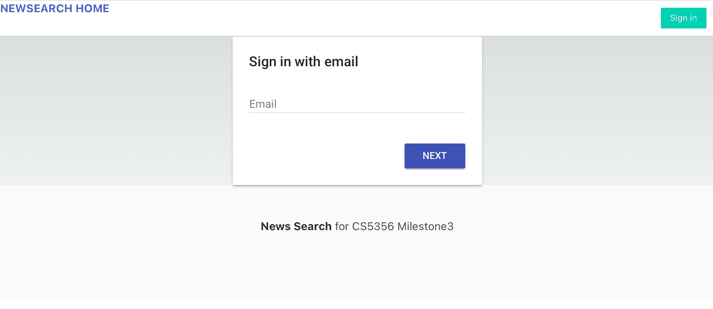This screenshot has width=713, height=309.
Task: Click the empty footer area below the text
Action: [356, 268]
